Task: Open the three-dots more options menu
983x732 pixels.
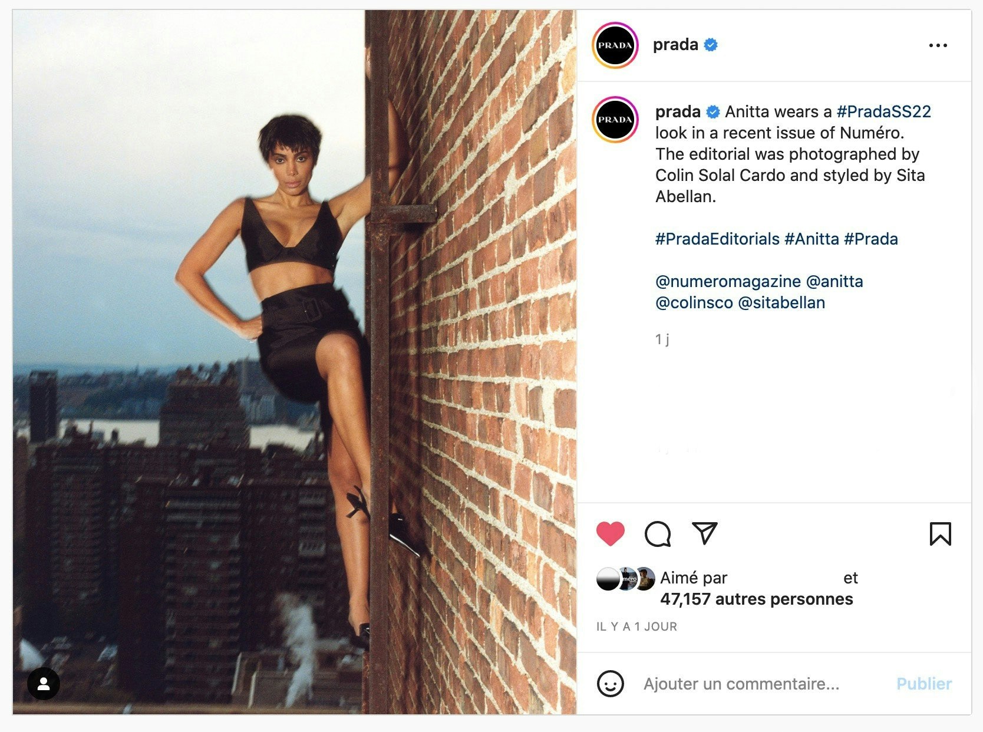Action: (938, 45)
